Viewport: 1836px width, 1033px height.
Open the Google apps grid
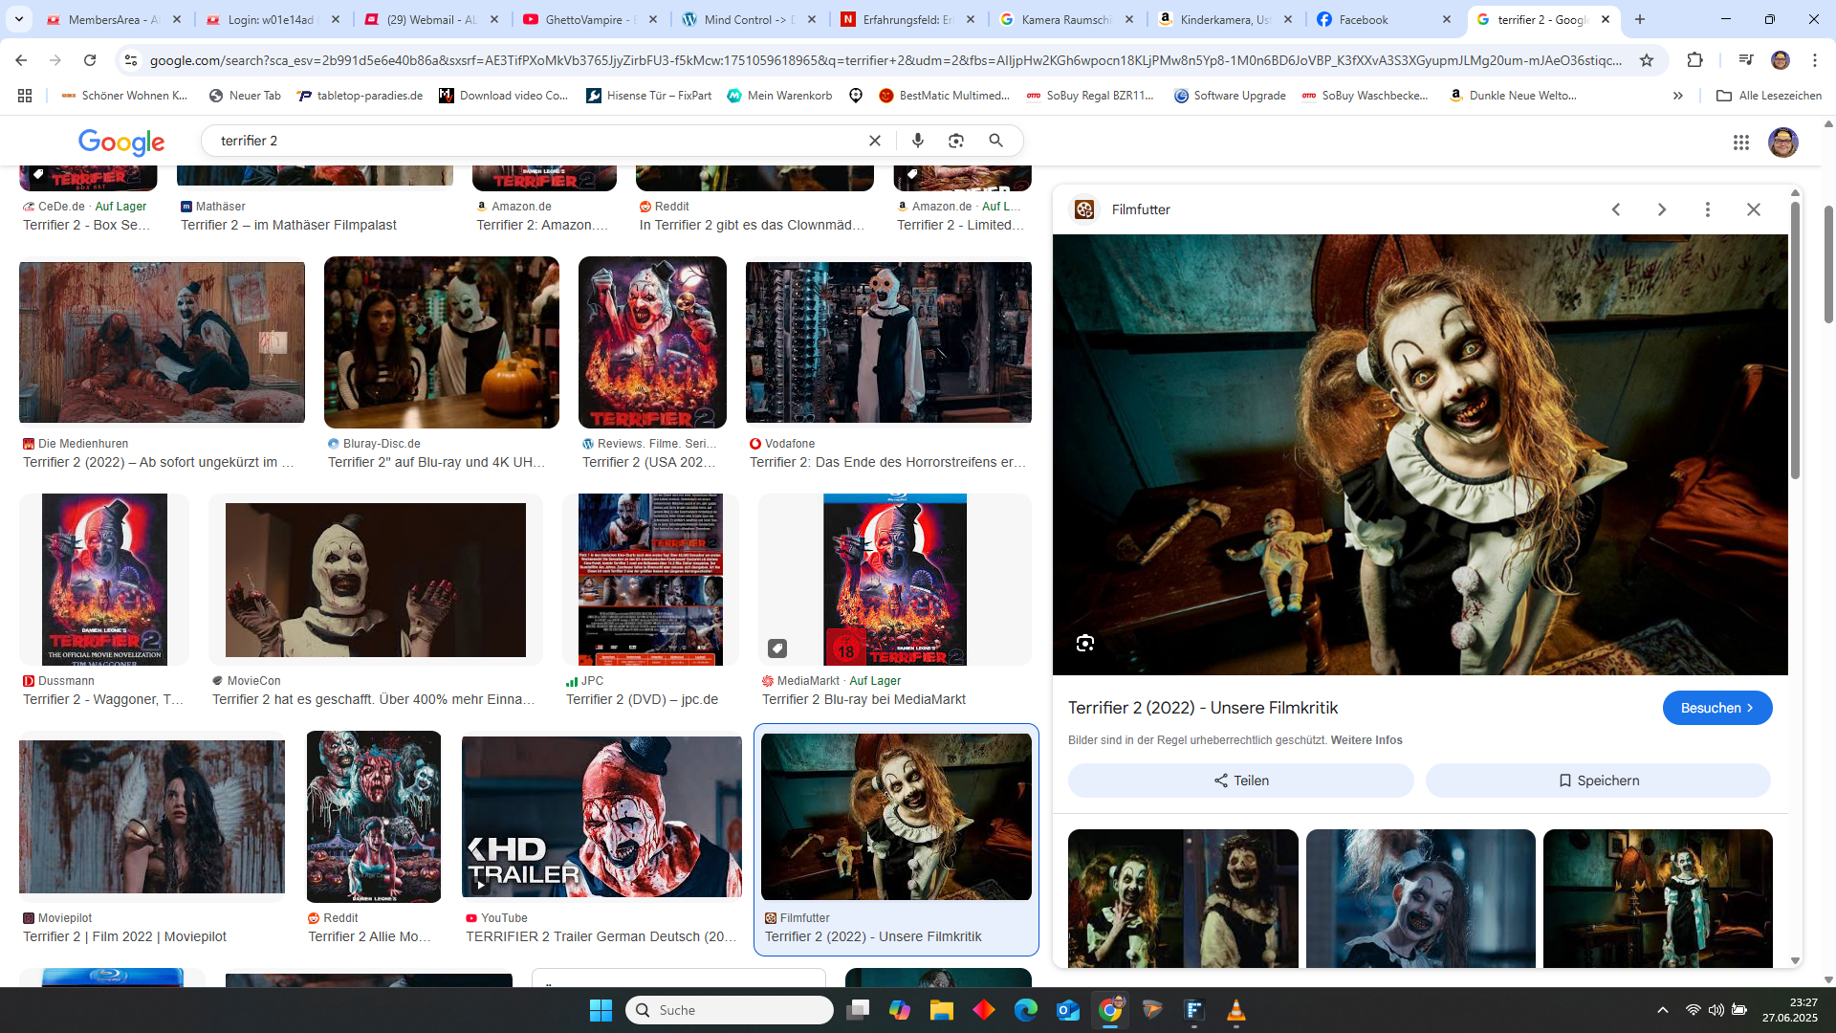pyautogui.click(x=1740, y=142)
